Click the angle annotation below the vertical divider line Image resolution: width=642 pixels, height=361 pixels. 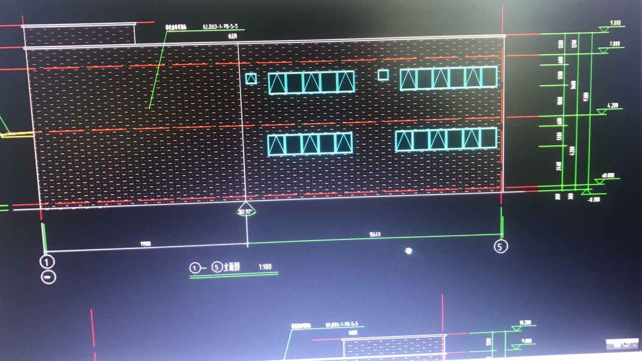(x=246, y=211)
